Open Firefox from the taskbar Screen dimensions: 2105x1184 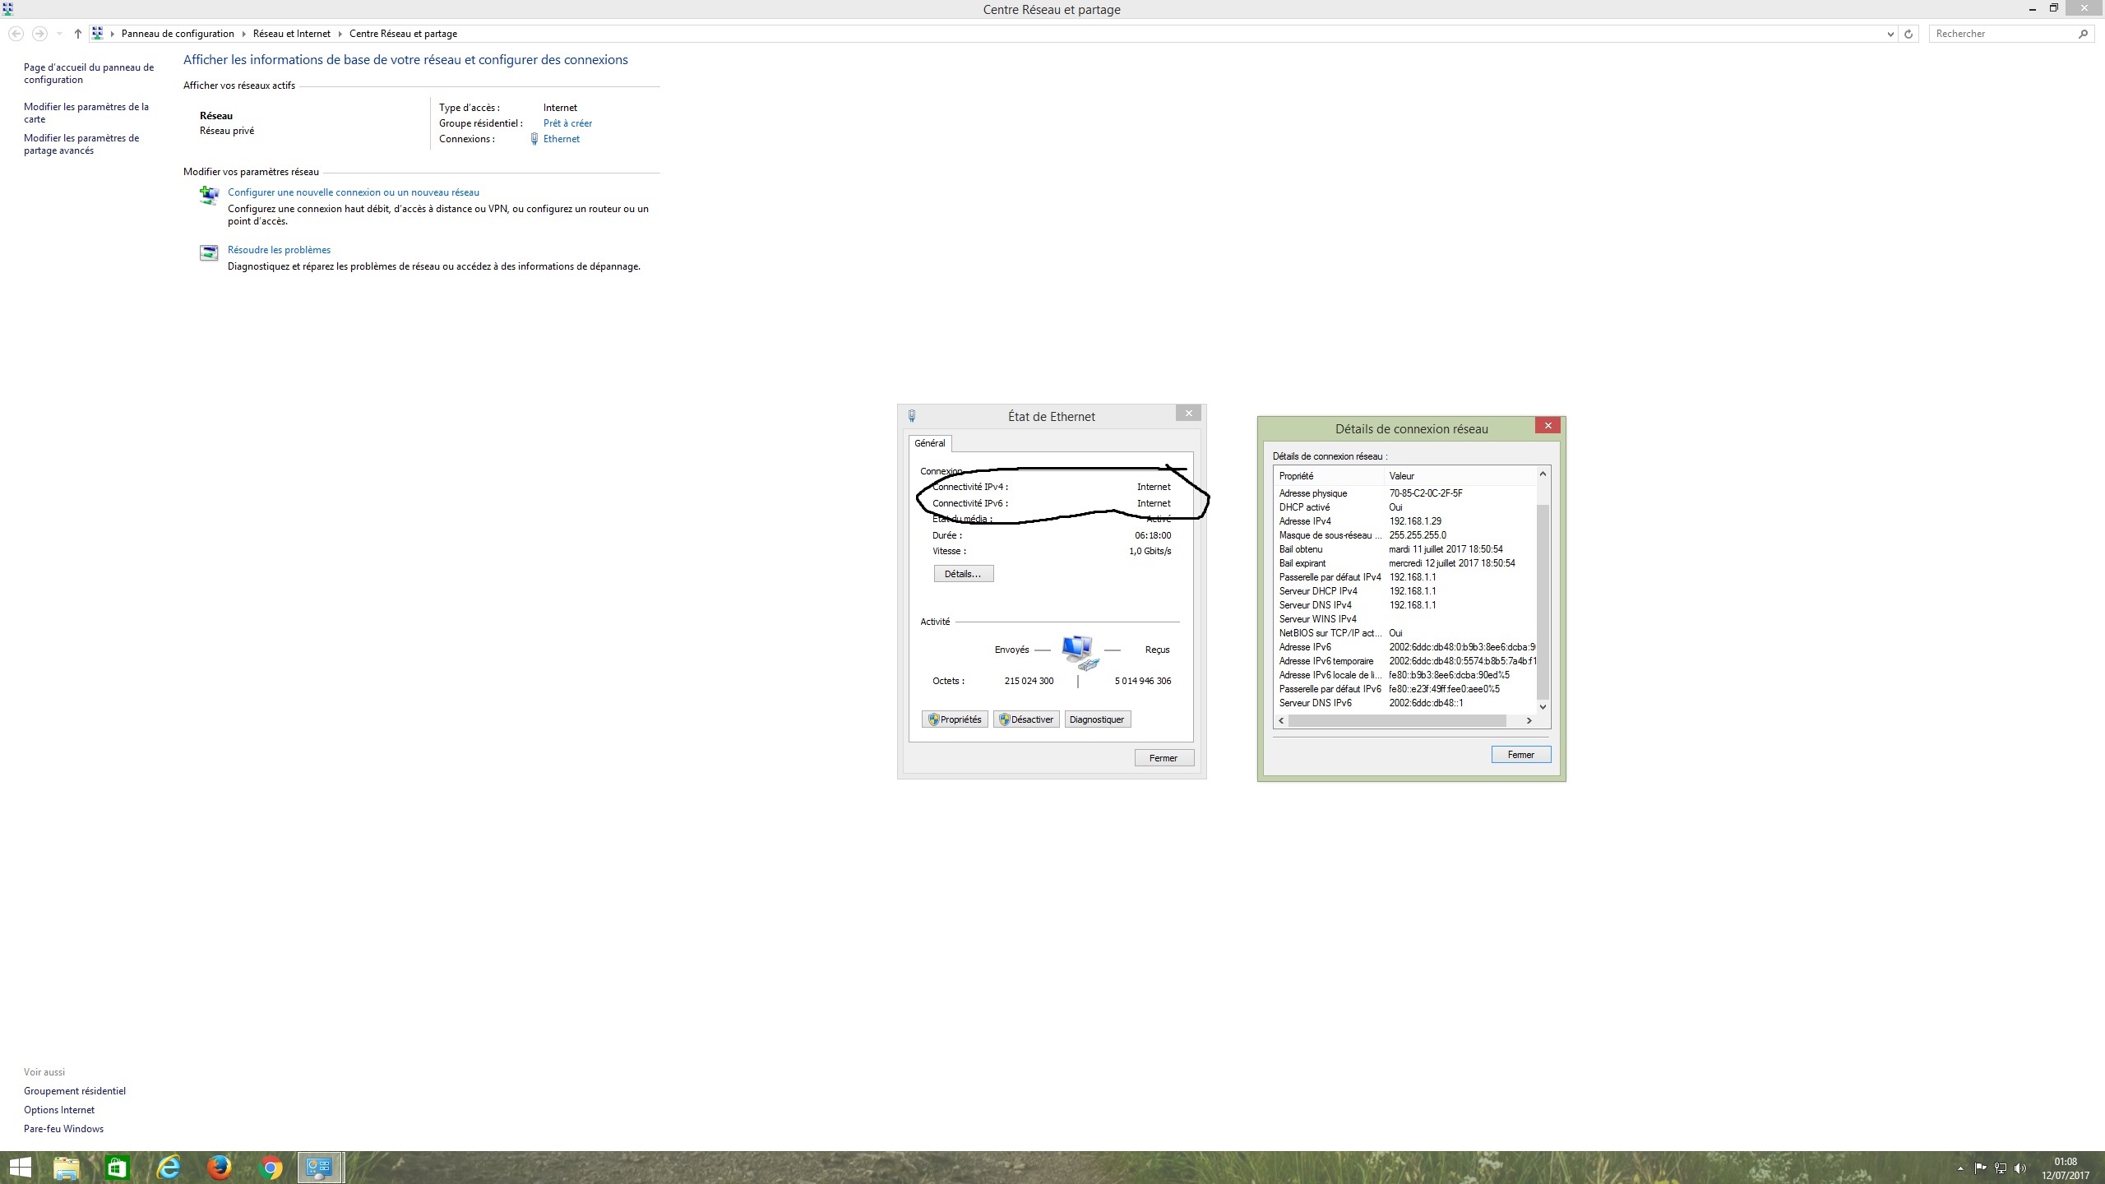coord(219,1167)
